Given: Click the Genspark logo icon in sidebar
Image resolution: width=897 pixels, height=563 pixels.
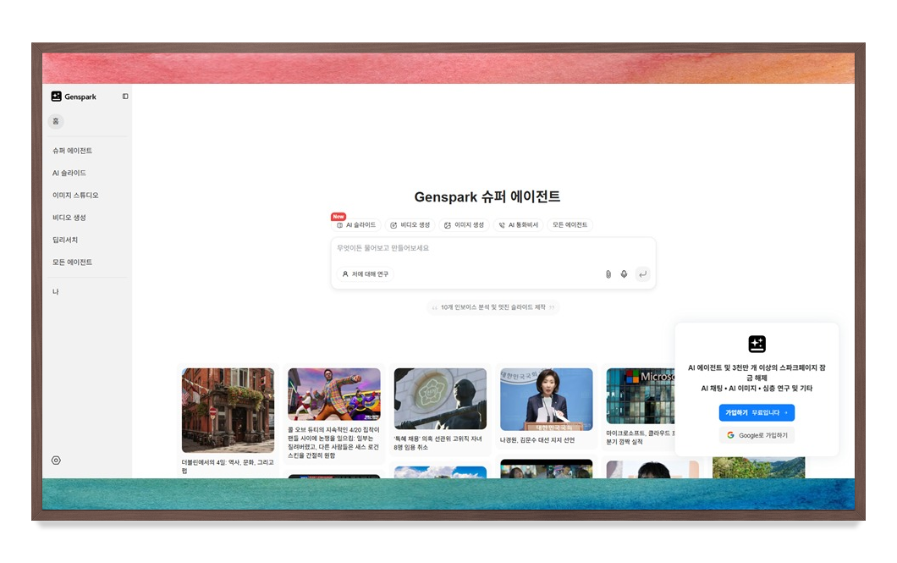Looking at the screenshot, I should (56, 97).
